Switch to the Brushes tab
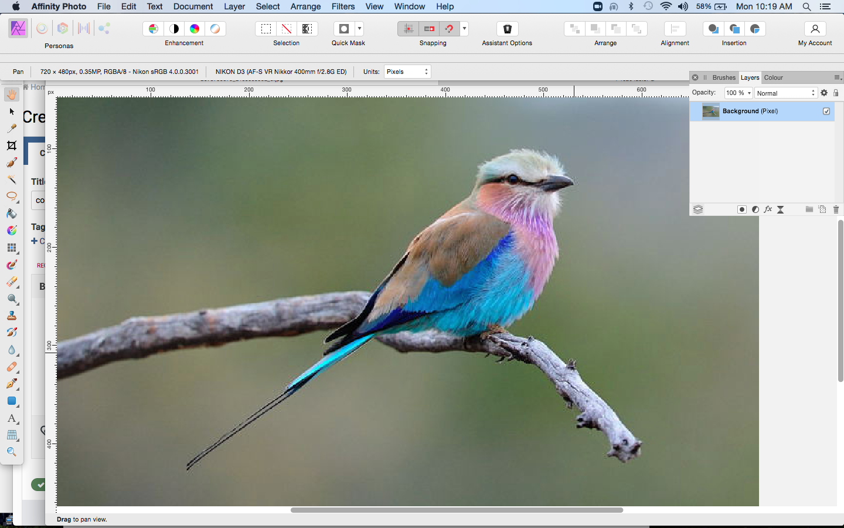This screenshot has height=528, width=844. tap(724, 77)
